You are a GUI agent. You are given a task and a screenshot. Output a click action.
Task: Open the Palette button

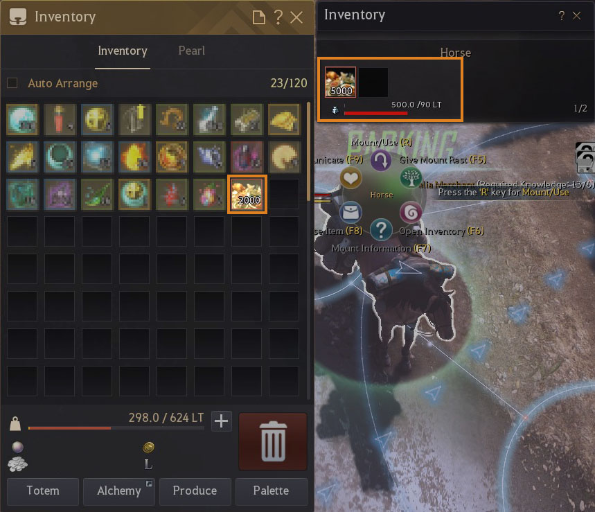(272, 491)
